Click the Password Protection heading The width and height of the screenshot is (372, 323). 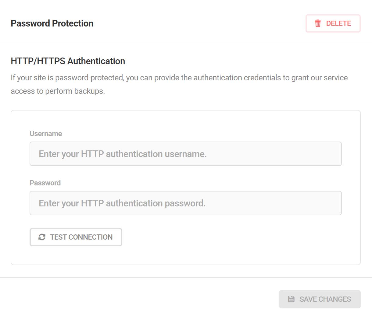click(x=52, y=23)
